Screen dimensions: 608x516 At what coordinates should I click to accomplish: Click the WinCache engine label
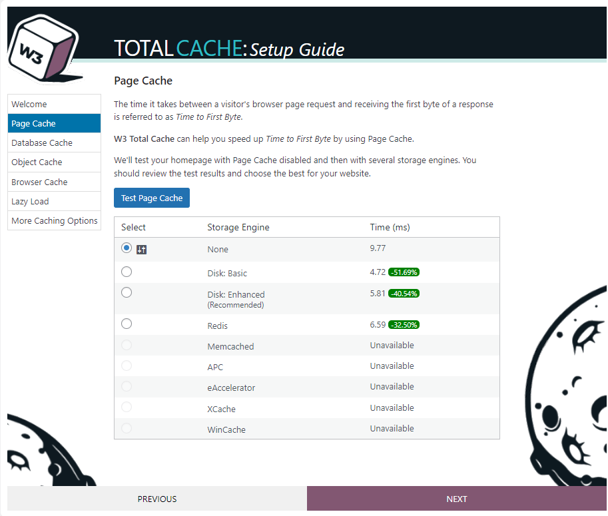point(226,430)
